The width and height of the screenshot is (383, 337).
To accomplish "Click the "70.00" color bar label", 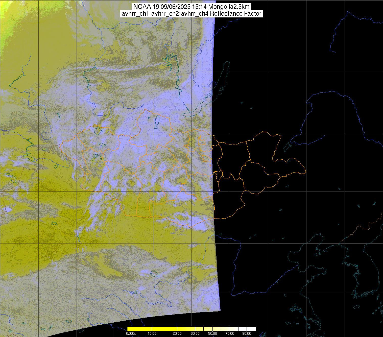I will [x=230, y=333].
